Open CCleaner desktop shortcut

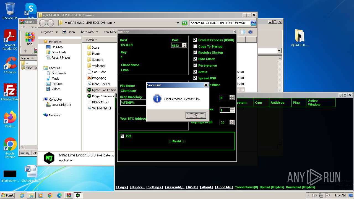pos(10,65)
